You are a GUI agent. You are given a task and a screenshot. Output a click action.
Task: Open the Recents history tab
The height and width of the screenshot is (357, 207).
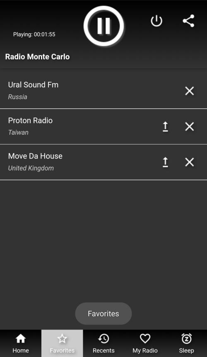pos(103,343)
